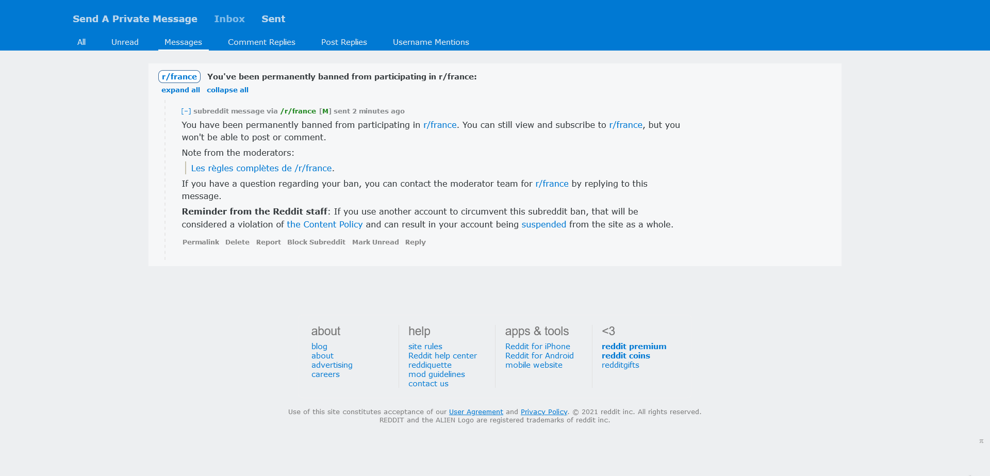Image resolution: width=990 pixels, height=476 pixels.
Task: Click the pi symbol at bottom right
Action: pos(981,441)
